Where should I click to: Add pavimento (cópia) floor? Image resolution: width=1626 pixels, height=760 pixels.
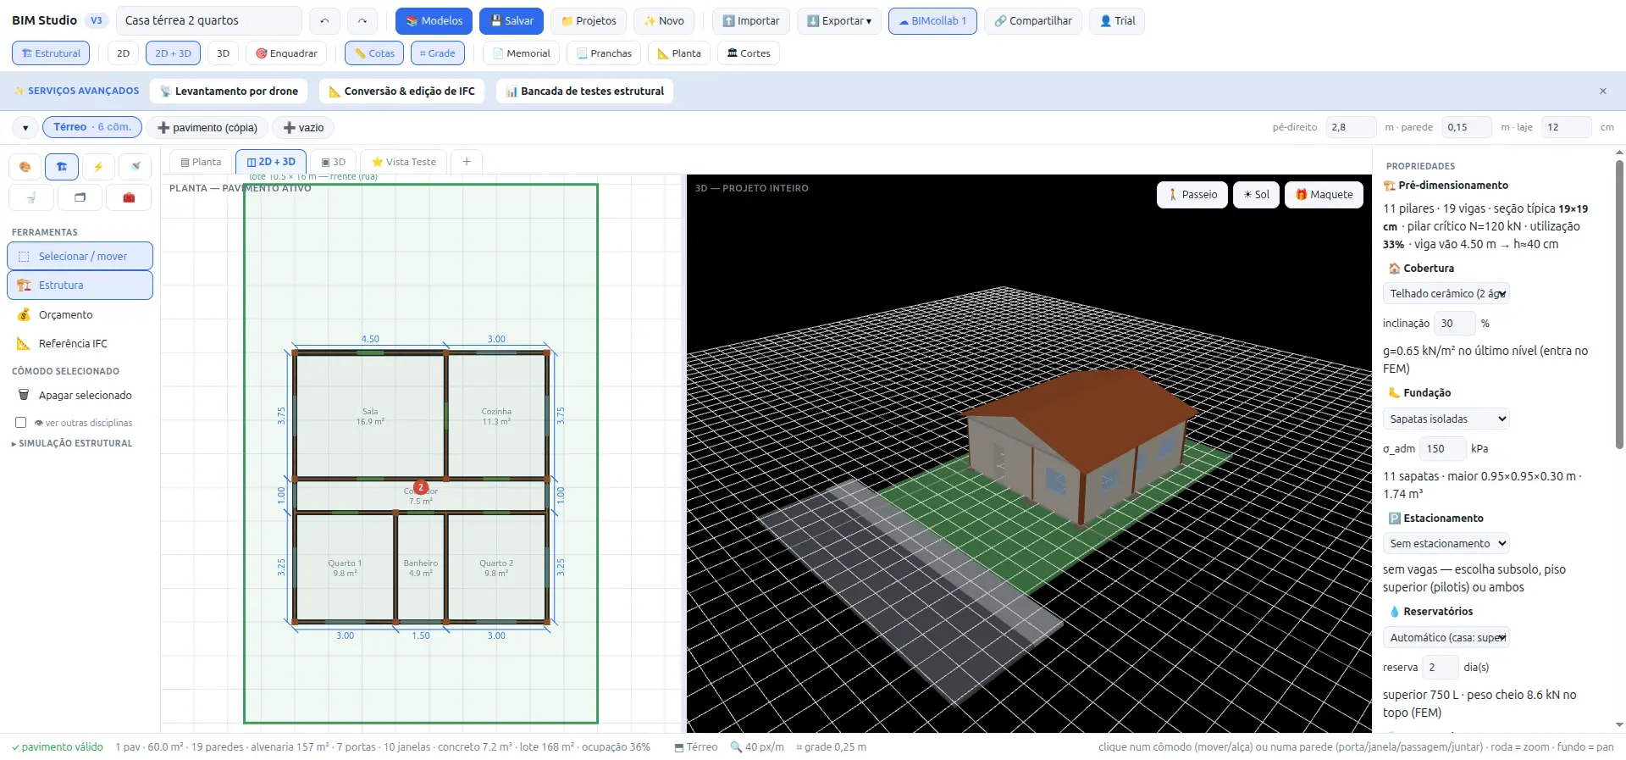point(207,128)
